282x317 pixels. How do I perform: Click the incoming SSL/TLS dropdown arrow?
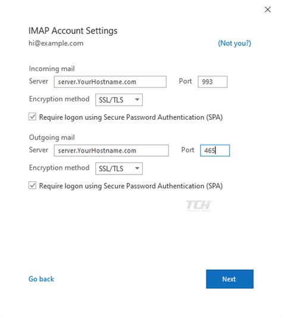(137, 100)
